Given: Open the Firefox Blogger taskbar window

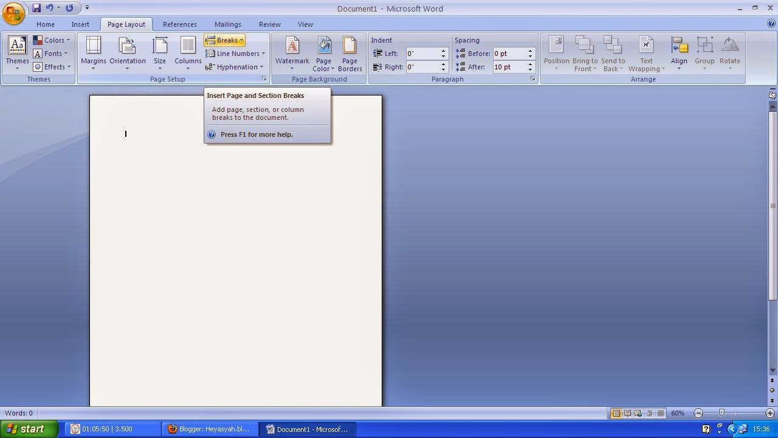Looking at the screenshot, I should 210,429.
